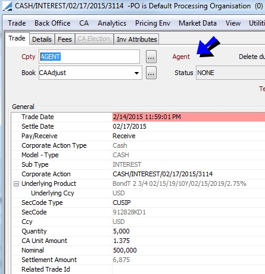This screenshot has height=274, width=265.
Task: Click the Cpty field containing AGENT
Action: point(89,57)
